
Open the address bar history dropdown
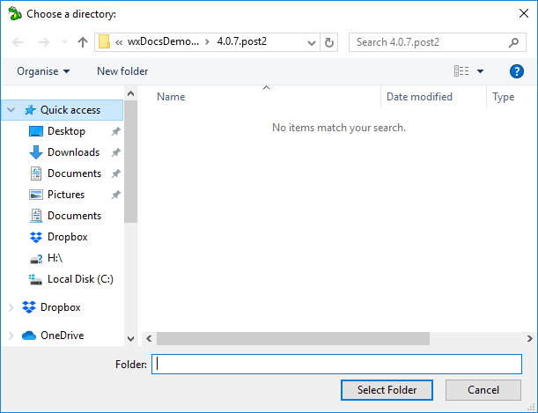click(312, 42)
